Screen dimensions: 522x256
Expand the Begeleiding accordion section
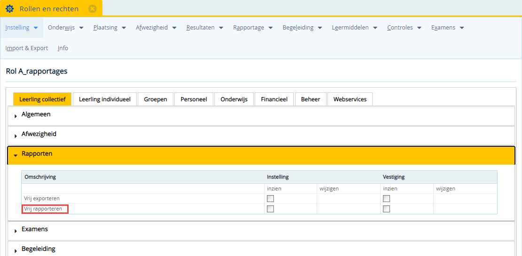(x=261, y=249)
